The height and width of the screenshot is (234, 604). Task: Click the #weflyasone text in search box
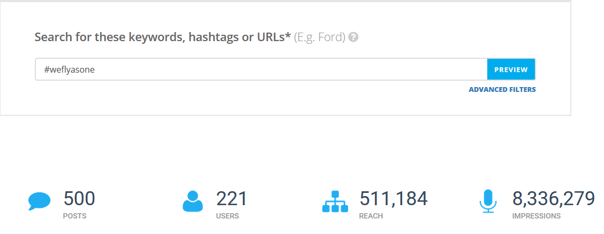pyautogui.click(x=70, y=69)
